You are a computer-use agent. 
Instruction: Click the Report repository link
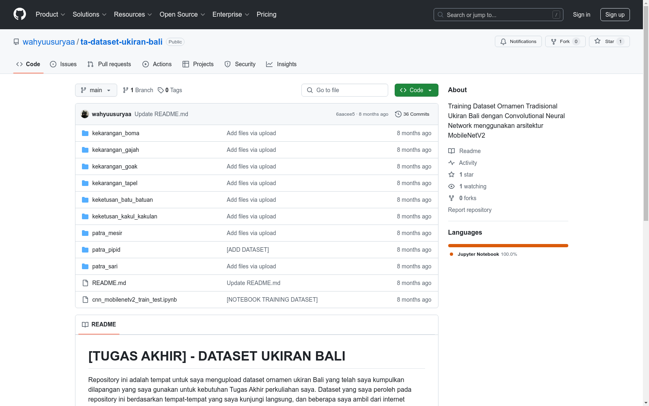point(470,210)
